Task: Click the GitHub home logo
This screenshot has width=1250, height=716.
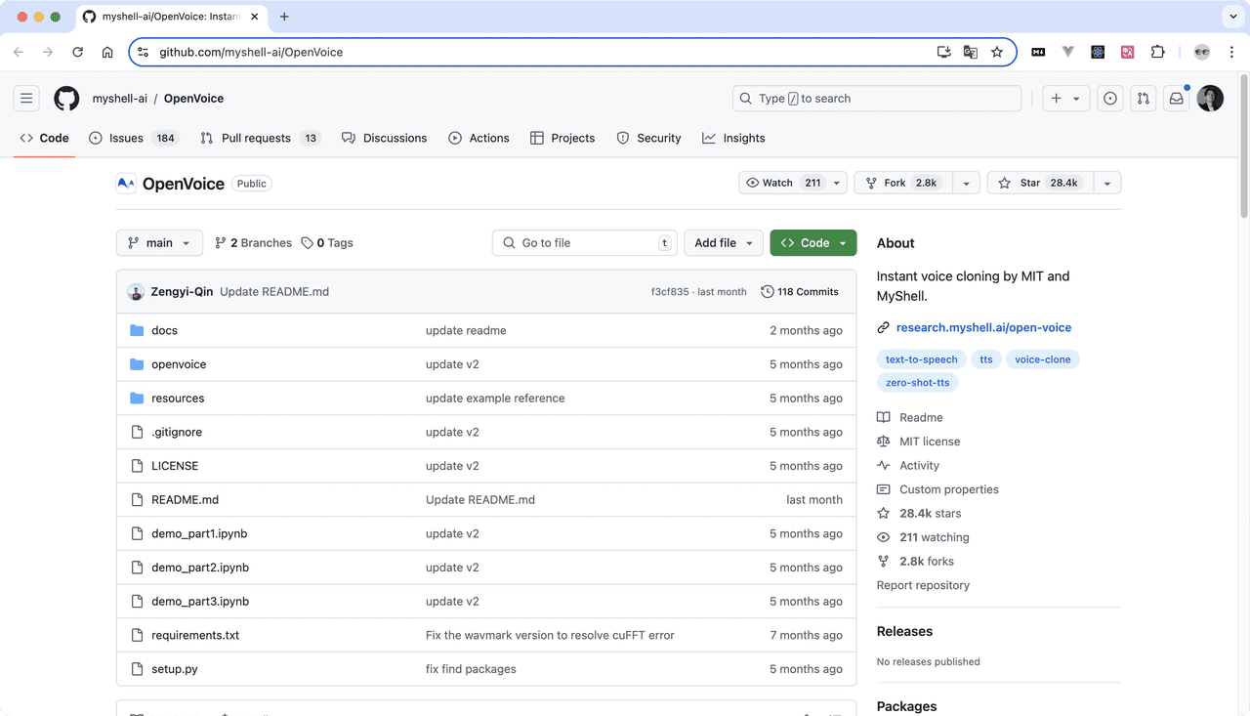Action: point(65,98)
